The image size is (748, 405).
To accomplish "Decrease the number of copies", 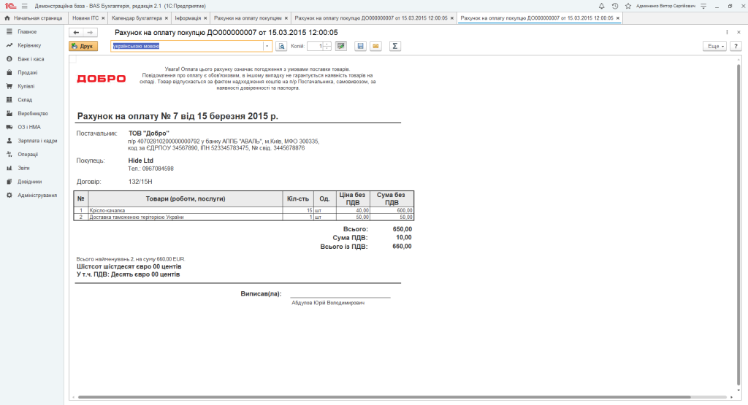I will click(327, 49).
